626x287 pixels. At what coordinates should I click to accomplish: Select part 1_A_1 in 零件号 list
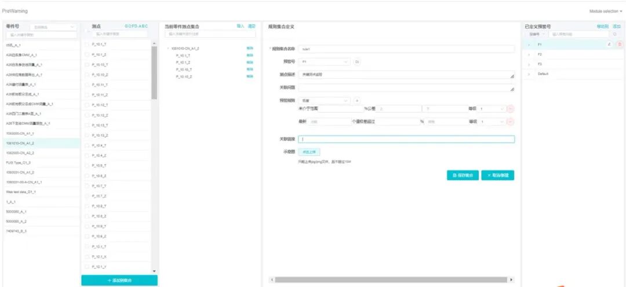[41, 202]
